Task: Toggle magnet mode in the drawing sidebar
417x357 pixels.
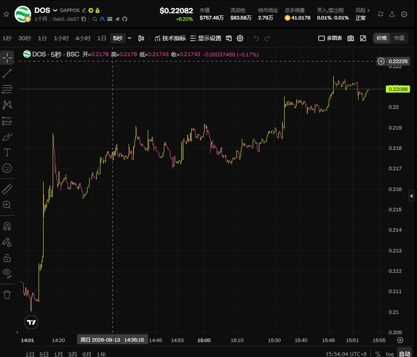Action: [x=7, y=226]
